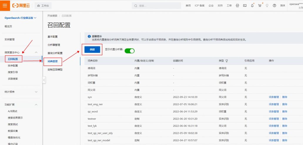The image size is (303, 145).
Task: Click the blue 创建 button
Action: point(92,49)
